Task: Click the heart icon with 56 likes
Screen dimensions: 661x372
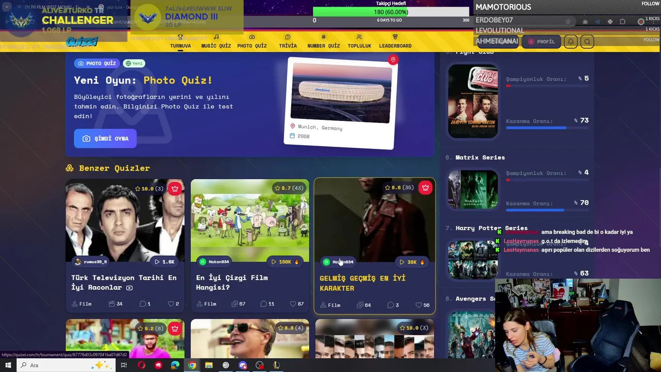Action: [419, 305]
